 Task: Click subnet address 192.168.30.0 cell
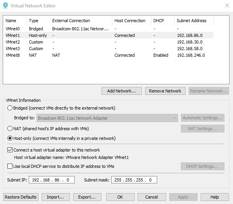190,42
